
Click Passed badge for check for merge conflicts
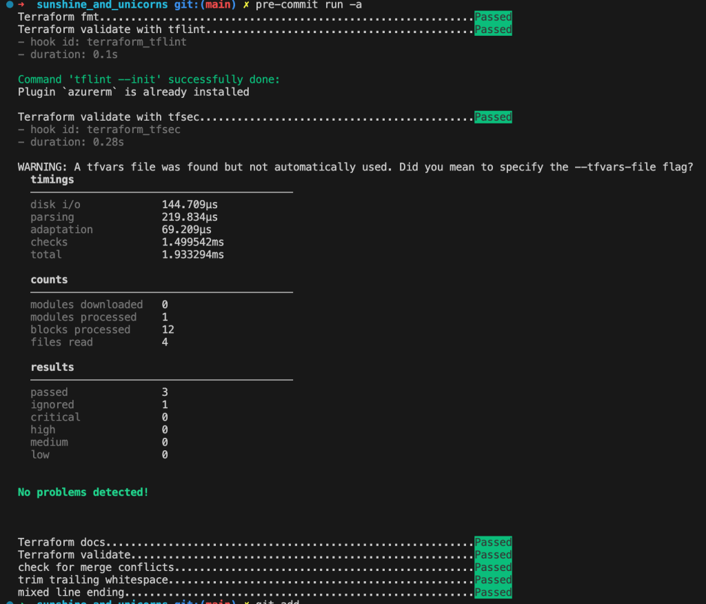[493, 567]
